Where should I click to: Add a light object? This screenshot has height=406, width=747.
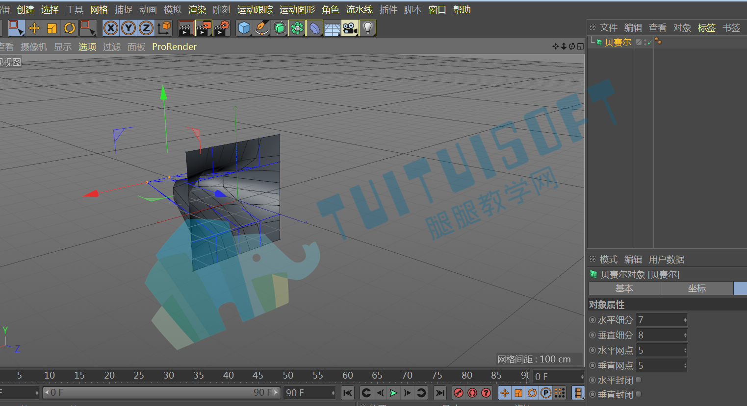367,28
